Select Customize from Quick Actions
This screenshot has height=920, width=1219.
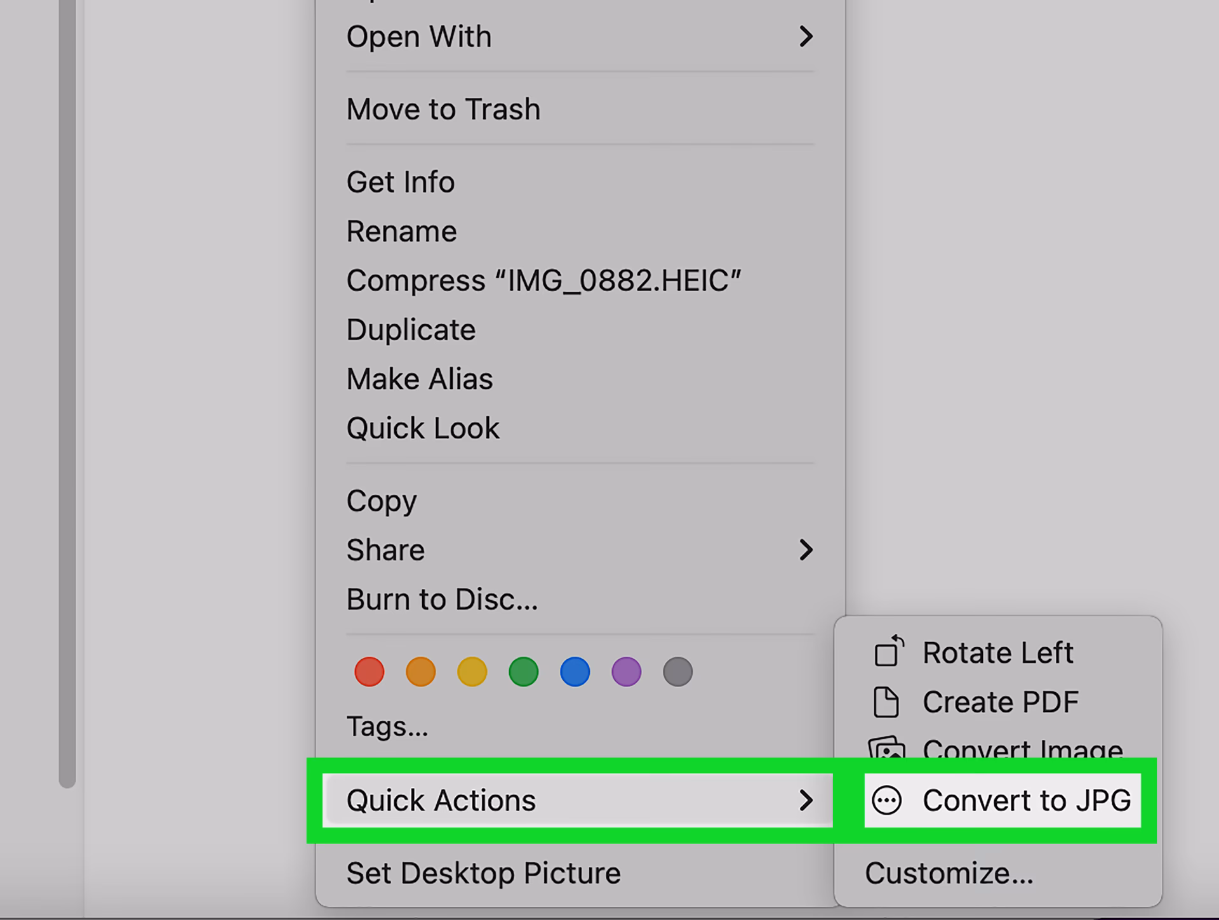point(949,874)
